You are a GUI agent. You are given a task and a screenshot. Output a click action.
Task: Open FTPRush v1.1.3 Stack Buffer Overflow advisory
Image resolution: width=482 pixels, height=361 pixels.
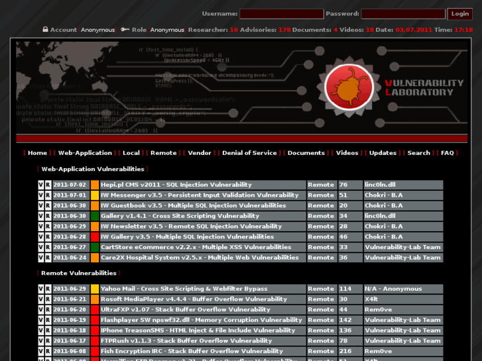pyautogui.click(x=186, y=341)
